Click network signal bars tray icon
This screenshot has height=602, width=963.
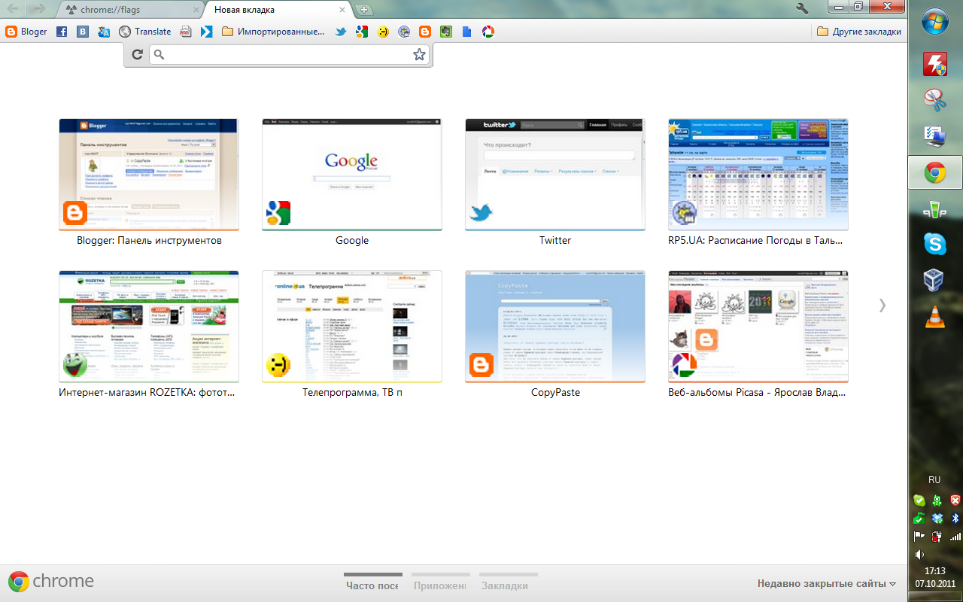955,536
